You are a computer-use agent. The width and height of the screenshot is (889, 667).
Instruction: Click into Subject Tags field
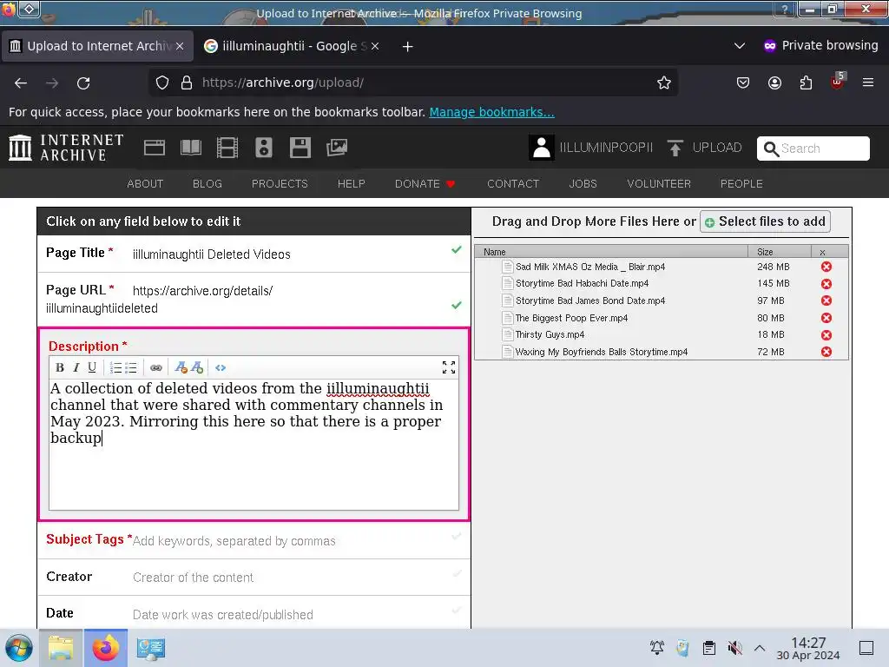click(254, 540)
